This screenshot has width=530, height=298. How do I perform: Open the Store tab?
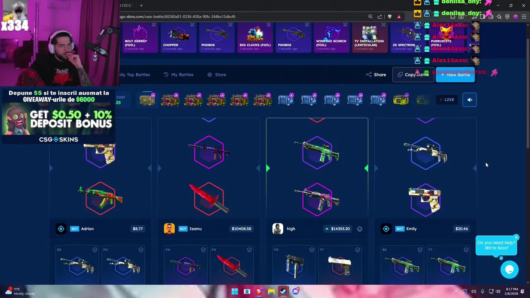217,74
